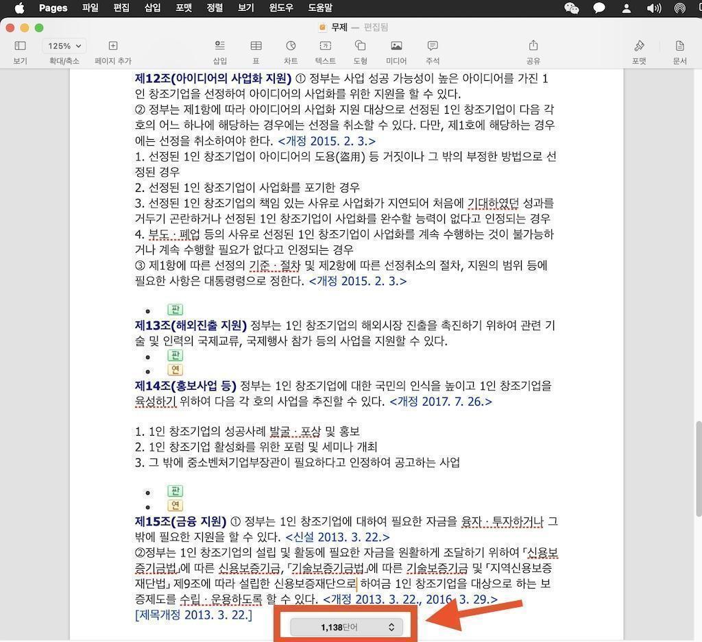Open the 윈도우 (Window) menu
The width and height of the screenshot is (702, 642).
[x=281, y=8]
